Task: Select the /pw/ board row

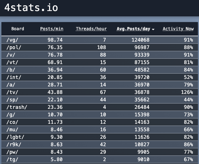Action: tap(99, 152)
